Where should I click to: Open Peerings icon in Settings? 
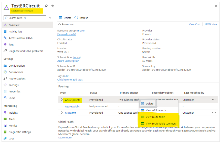(x=5, y=85)
